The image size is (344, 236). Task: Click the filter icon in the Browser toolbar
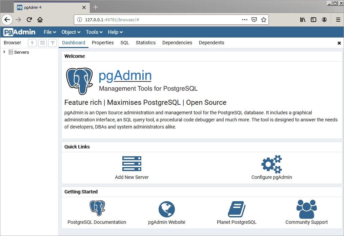coord(53,43)
